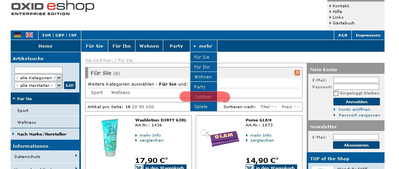
Task: Open the RSS feed icon for Für Sie
Action: click(x=297, y=73)
